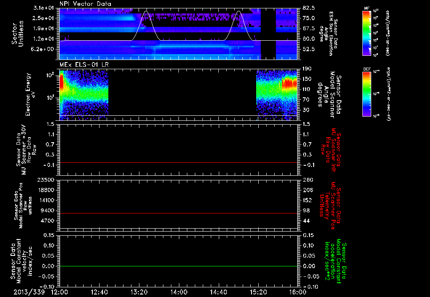
Task: Click the 'Sector Unitless' axis label
Action: pos(18,34)
